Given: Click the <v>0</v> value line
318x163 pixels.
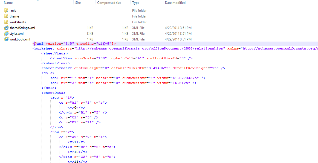Looking at the screenshot, I should pyautogui.click(x=76, y=108).
